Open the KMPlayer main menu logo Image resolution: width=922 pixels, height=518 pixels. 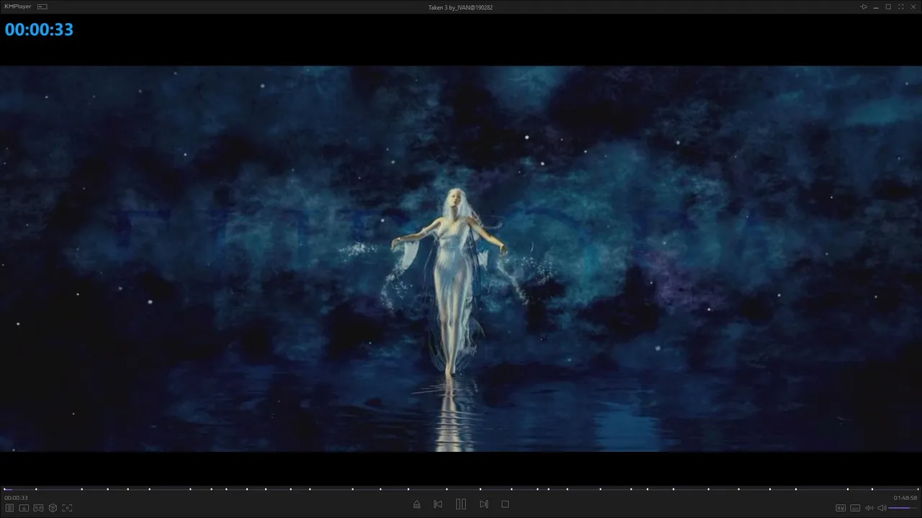coord(17,6)
